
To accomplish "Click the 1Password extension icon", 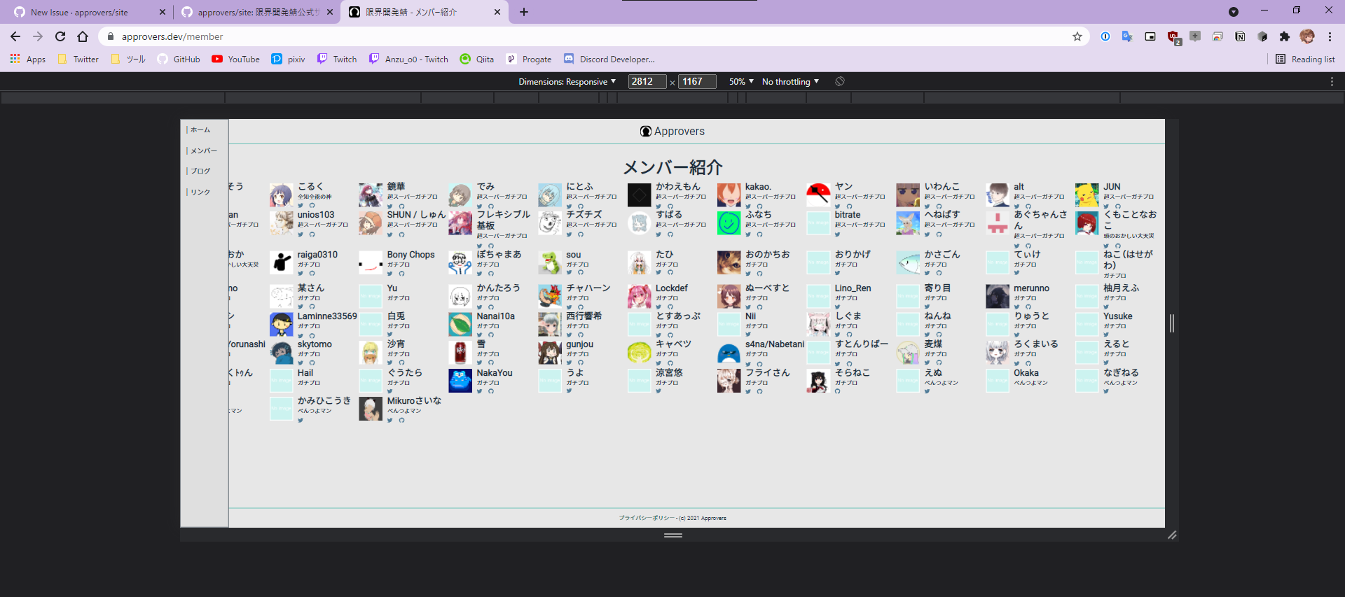I will pyautogui.click(x=1105, y=36).
